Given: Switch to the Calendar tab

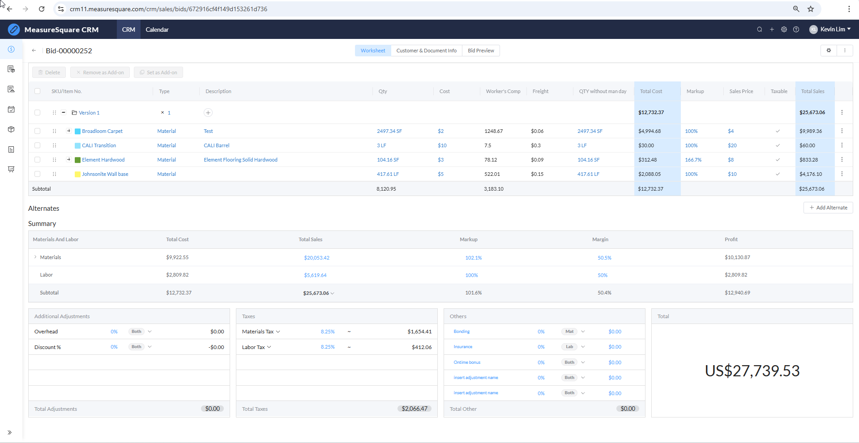Looking at the screenshot, I should click(157, 30).
